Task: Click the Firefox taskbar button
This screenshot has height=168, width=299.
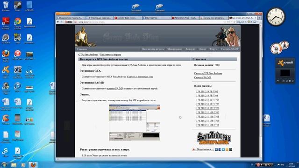Action: click(x=33, y=165)
